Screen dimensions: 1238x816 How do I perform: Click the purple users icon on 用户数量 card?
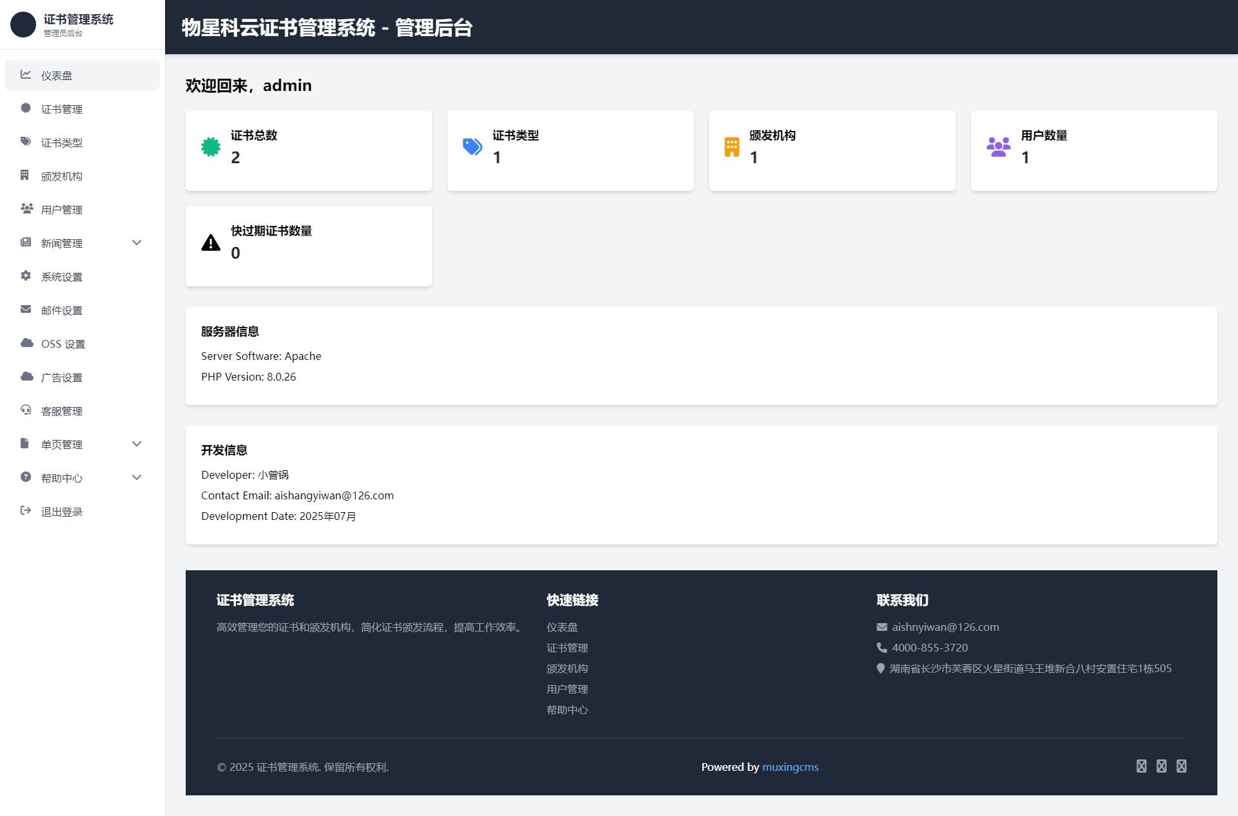pos(999,147)
